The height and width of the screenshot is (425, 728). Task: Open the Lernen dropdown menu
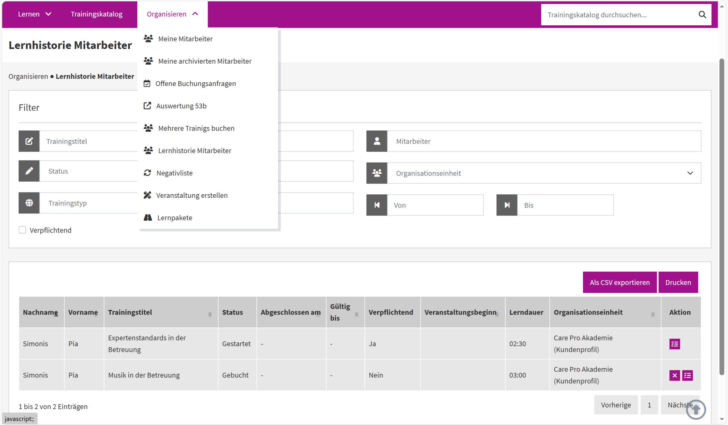point(34,14)
